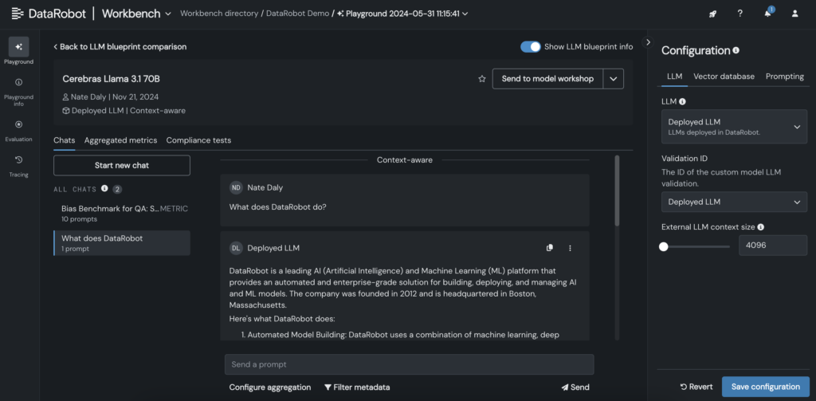Click the Context-aware divider label

[x=404, y=160]
